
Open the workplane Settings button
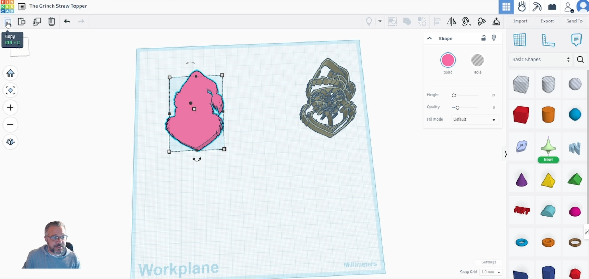[x=489, y=262]
